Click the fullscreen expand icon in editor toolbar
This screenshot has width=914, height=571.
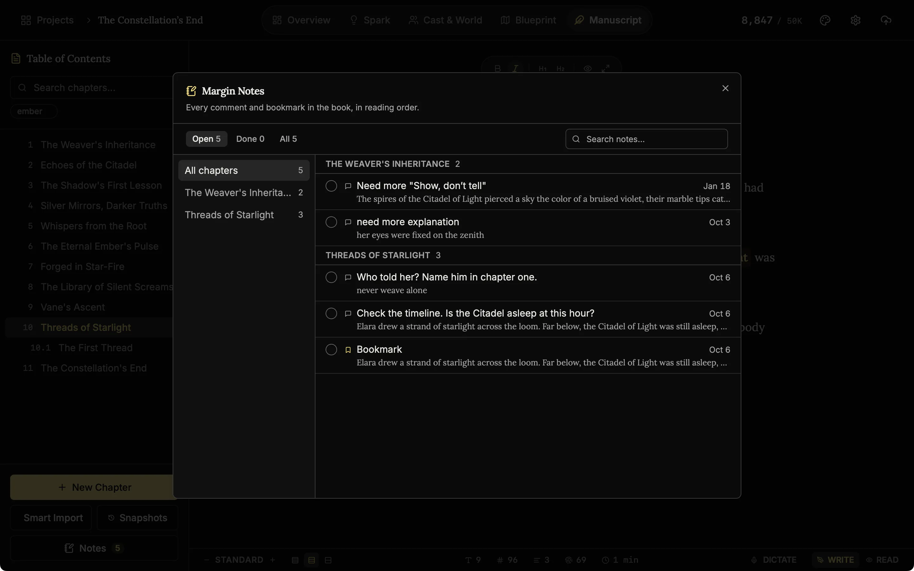pyautogui.click(x=606, y=68)
